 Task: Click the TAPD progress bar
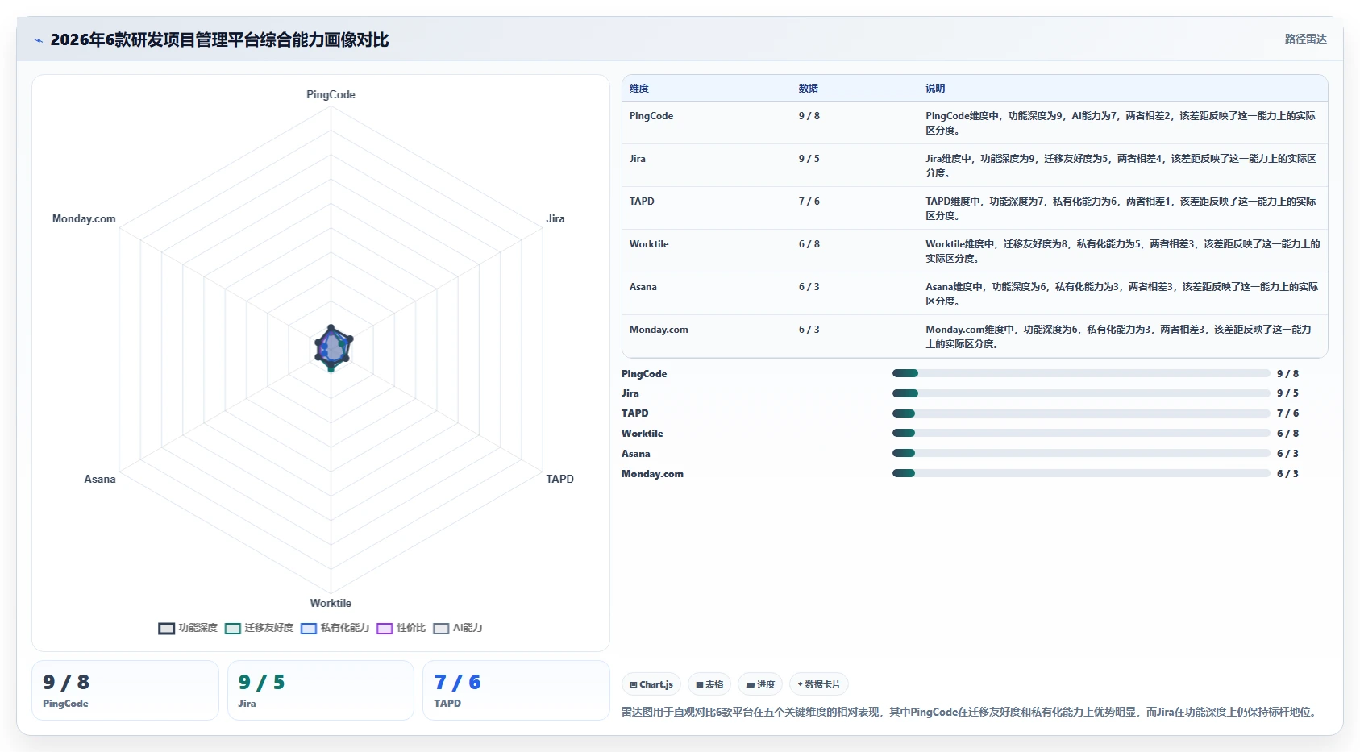(x=1081, y=413)
